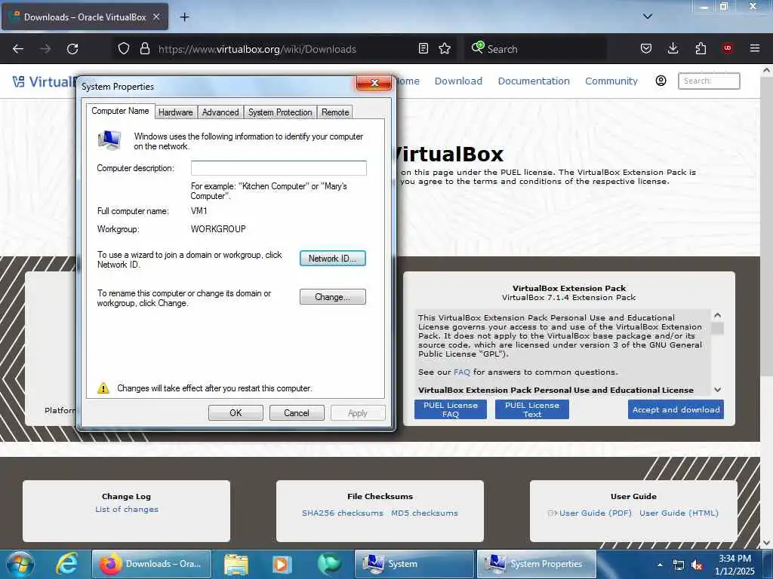Open PUEL License Text button
Image resolution: width=773 pixels, height=579 pixels.
532,409
